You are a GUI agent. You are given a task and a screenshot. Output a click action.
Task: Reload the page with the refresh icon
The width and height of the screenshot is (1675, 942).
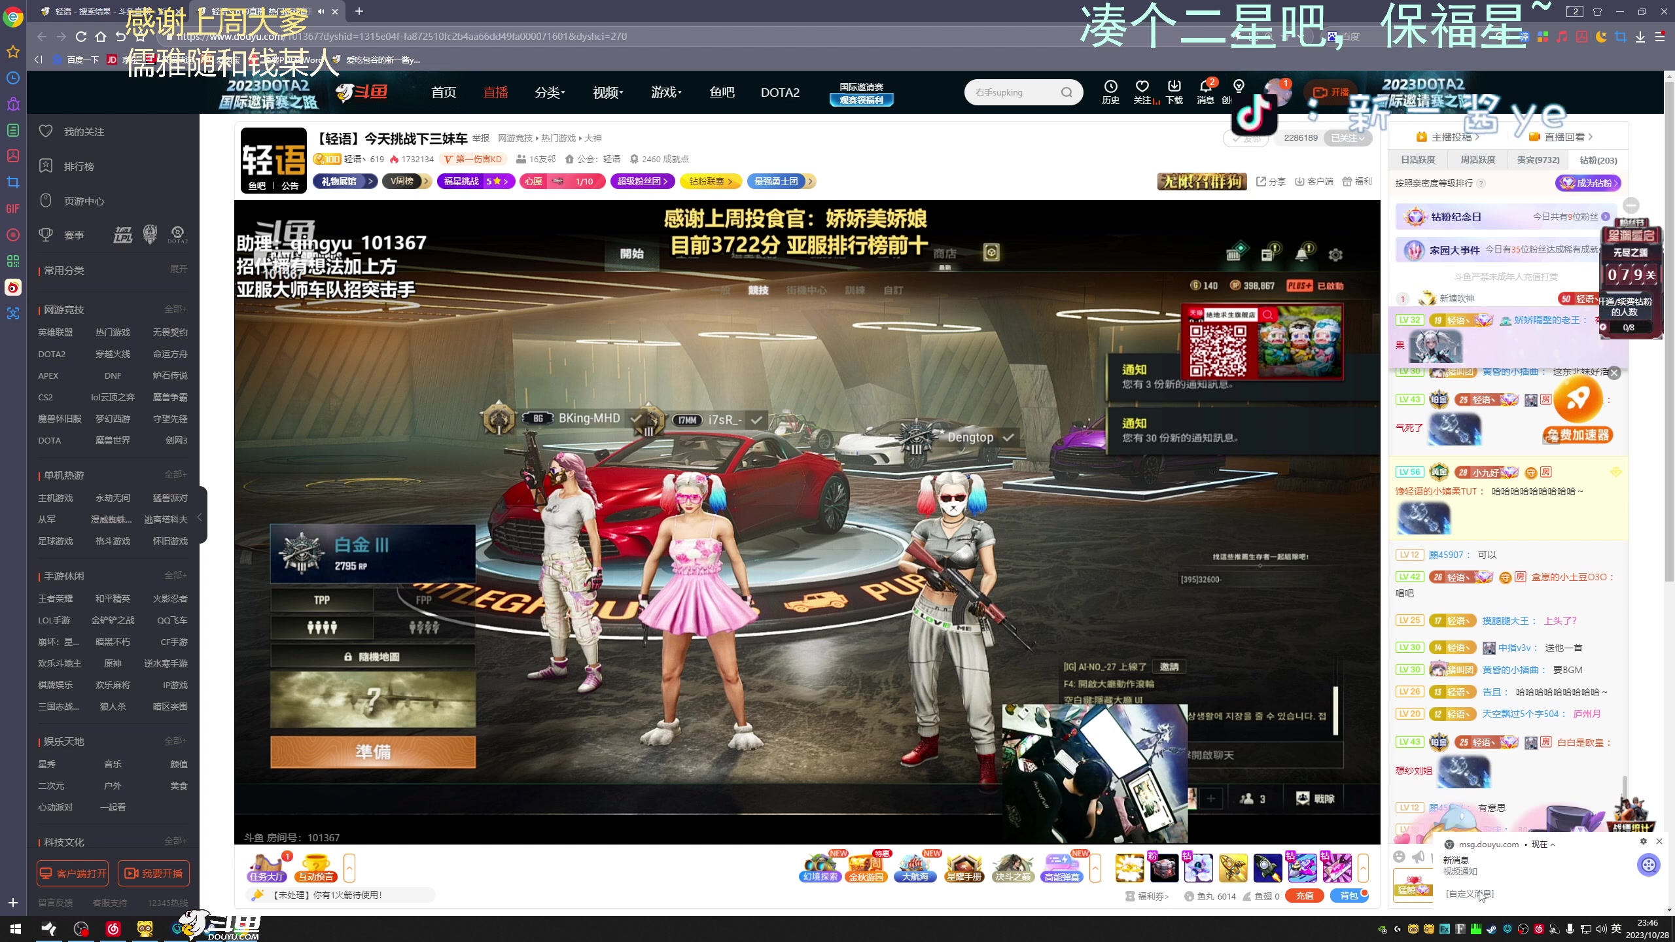point(81,37)
